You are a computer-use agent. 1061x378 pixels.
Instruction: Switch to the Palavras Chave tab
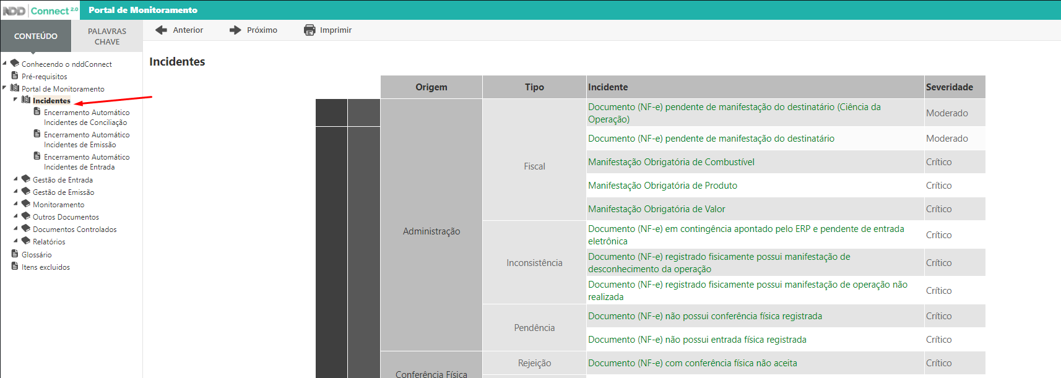coord(106,37)
